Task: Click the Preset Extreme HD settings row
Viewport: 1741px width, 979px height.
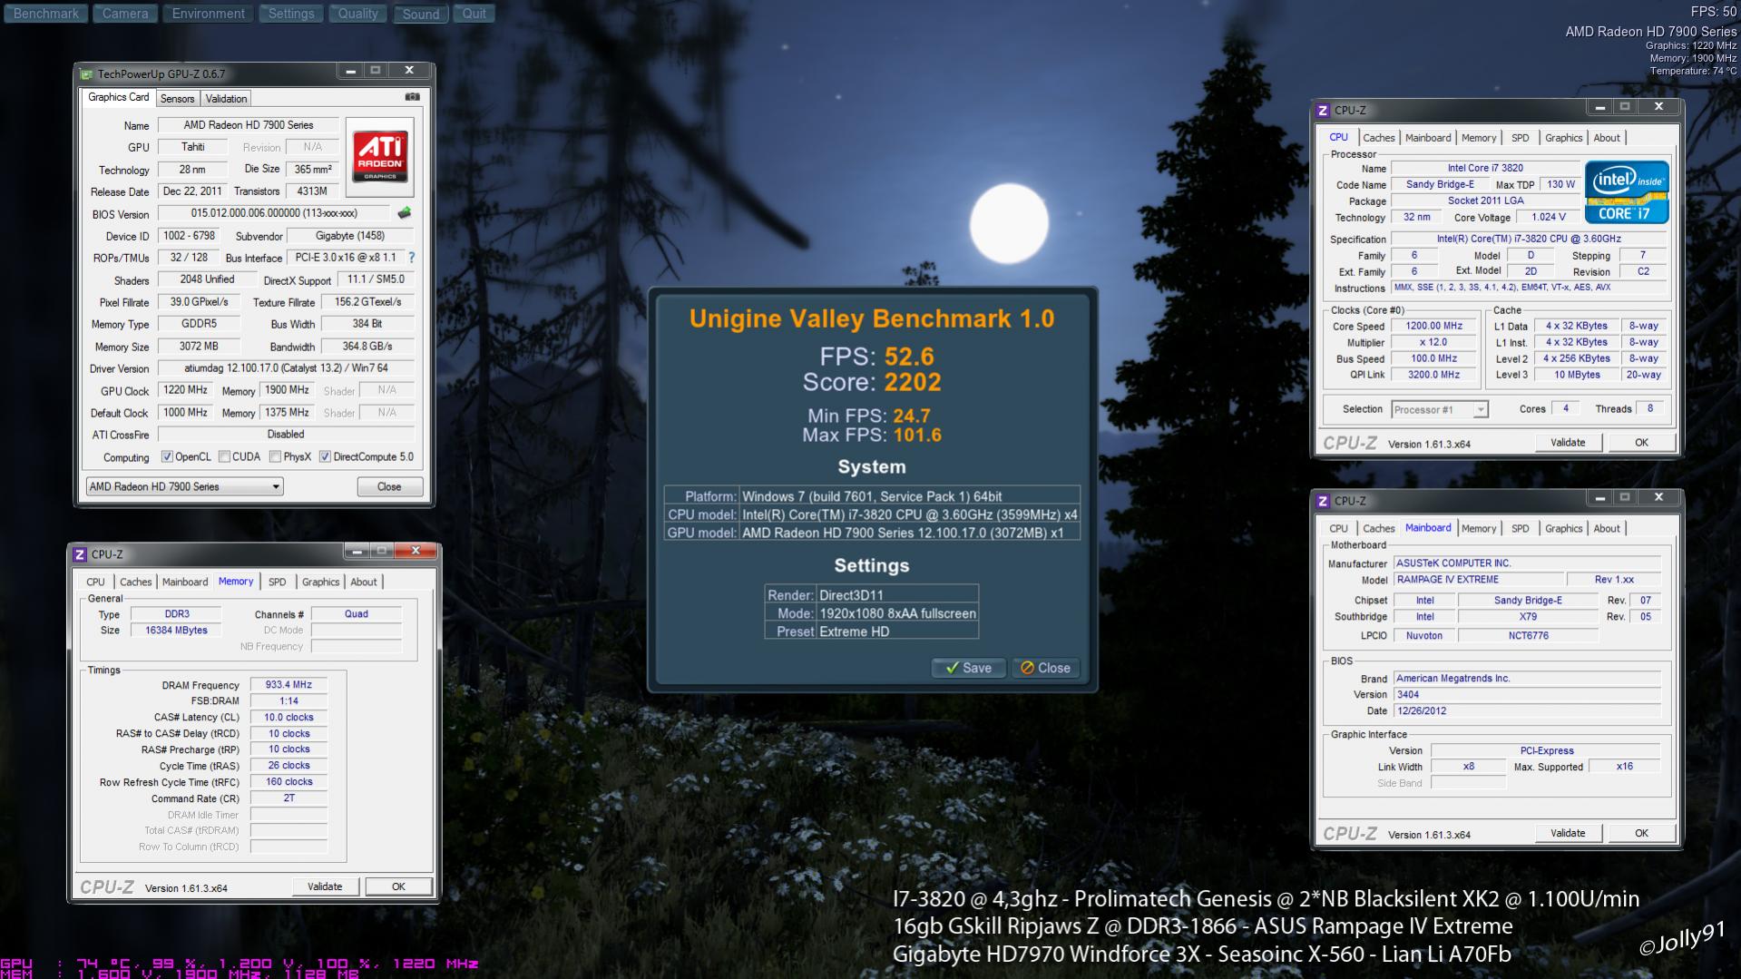Action: pos(871,631)
